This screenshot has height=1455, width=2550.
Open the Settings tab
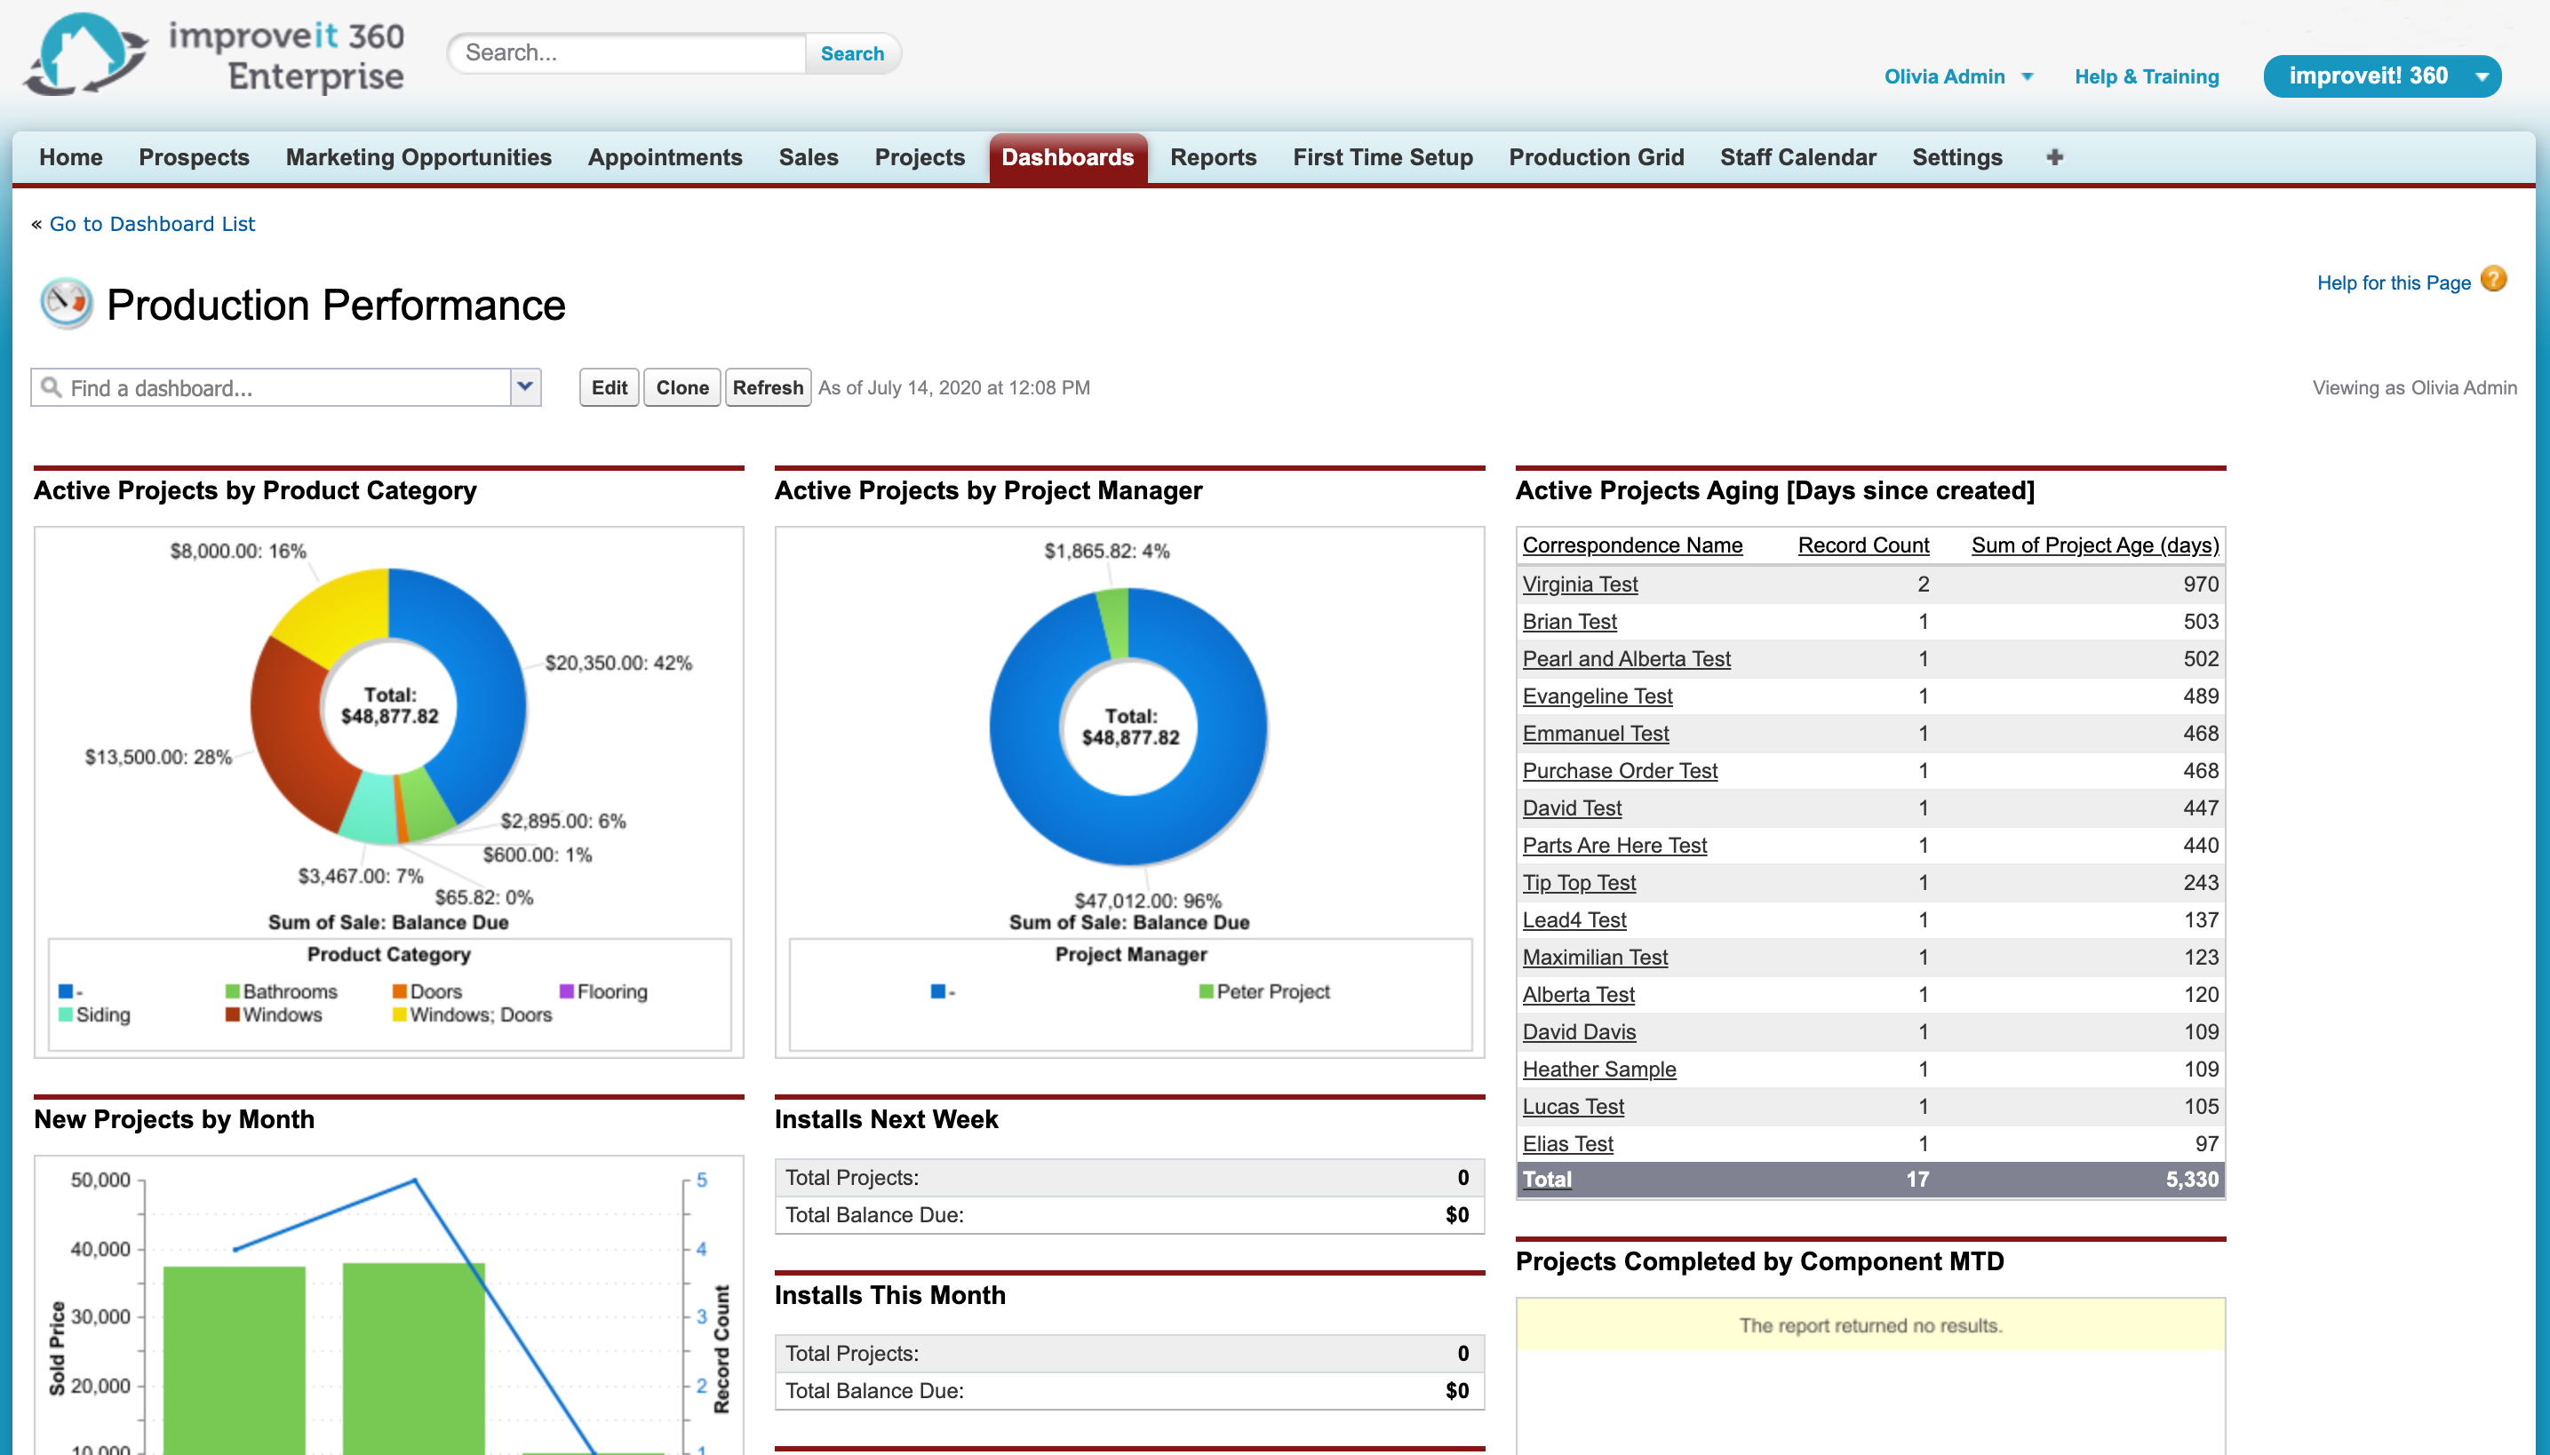[1956, 157]
